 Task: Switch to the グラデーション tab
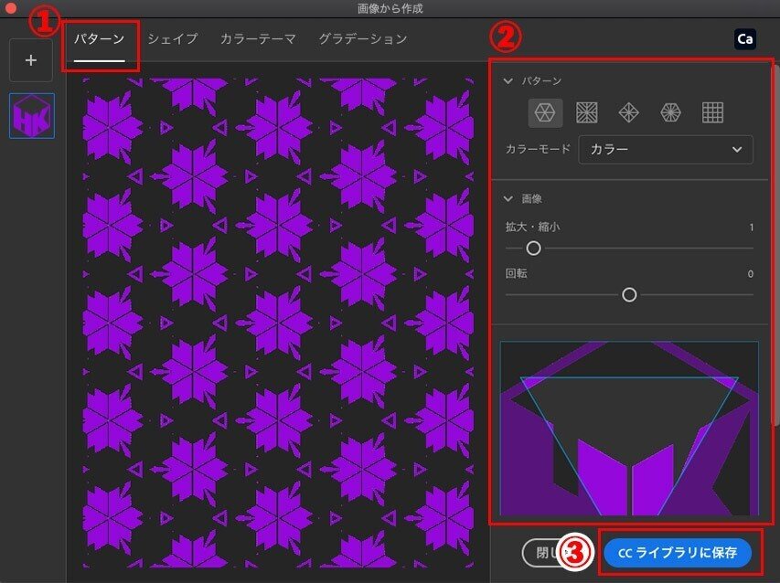[363, 38]
